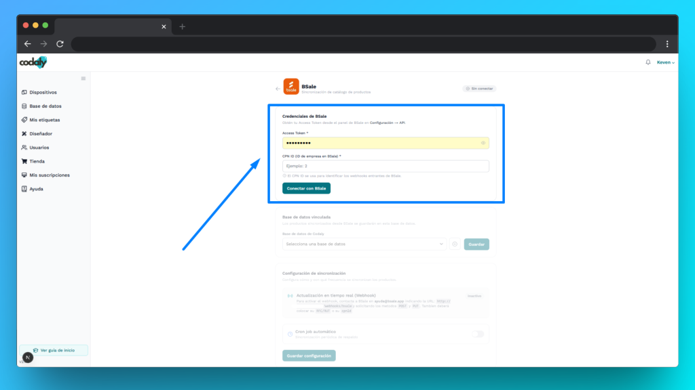Click the webhook broadcast icon
Viewport: 695px width, 390px height.
290,296
